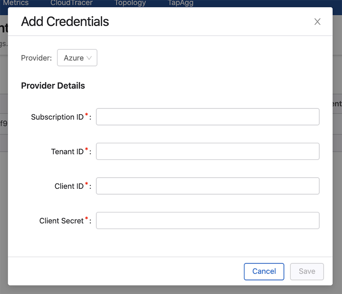The image size is (342, 294).
Task: Open the Metrics tab in top navigation
Action: [16, 3]
